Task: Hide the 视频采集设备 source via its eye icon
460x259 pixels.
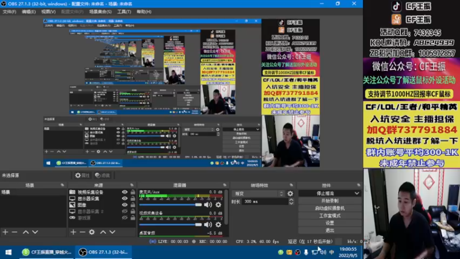Action: tap(125, 192)
